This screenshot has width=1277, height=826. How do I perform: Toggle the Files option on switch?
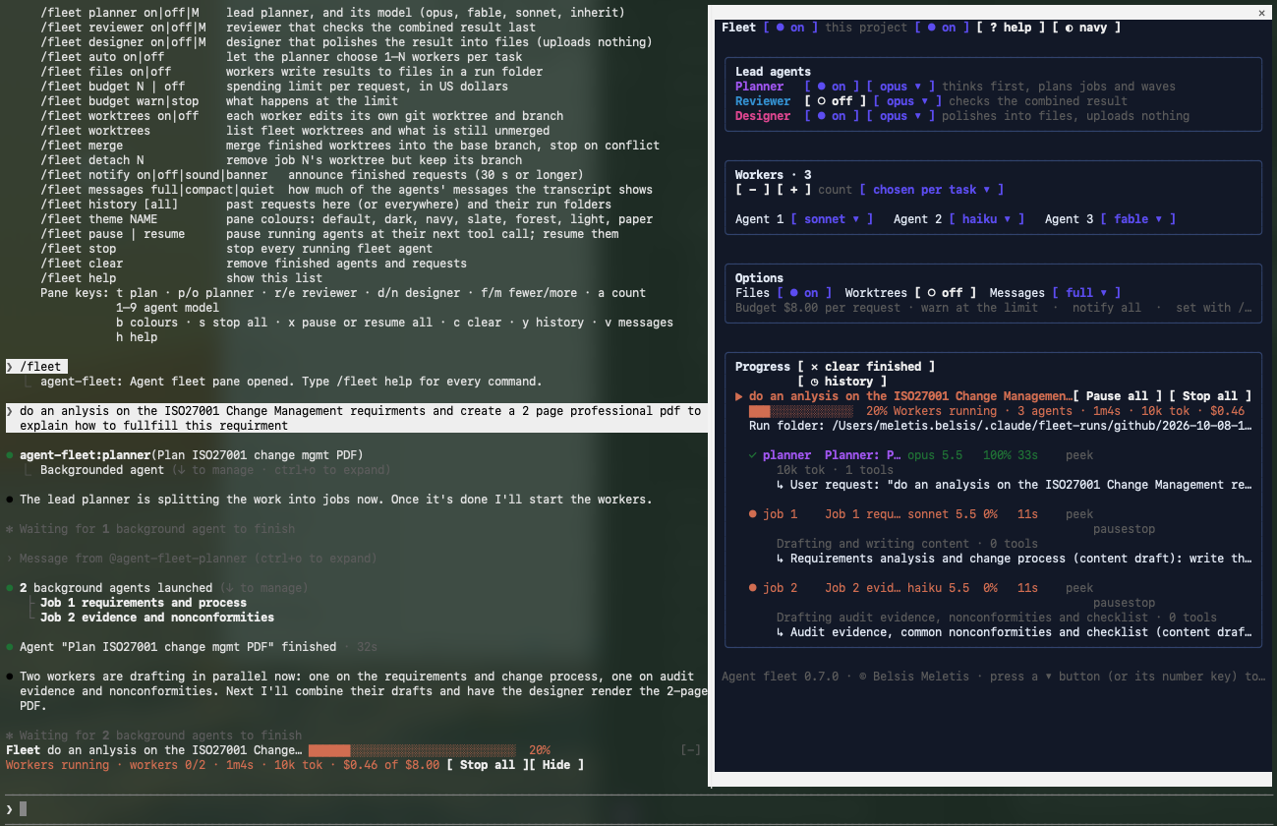(804, 293)
